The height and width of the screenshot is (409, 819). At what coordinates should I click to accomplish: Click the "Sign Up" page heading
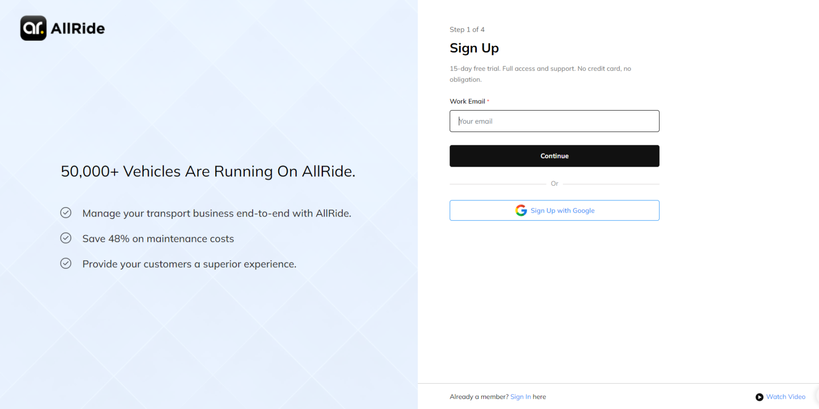[474, 48]
